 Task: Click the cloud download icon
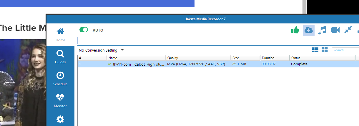coord(309,30)
